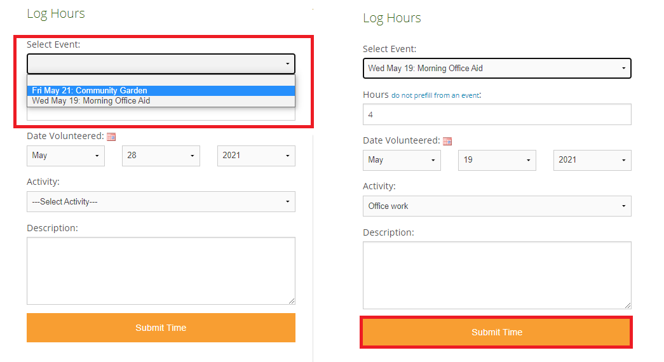The height and width of the screenshot is (362, 664).
Task: Open the day dropdown showing 19
Action: pyautogui.click(x=497, y=160)
